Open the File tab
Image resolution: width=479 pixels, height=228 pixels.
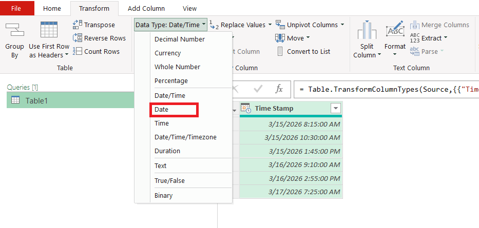pos(17,8)
